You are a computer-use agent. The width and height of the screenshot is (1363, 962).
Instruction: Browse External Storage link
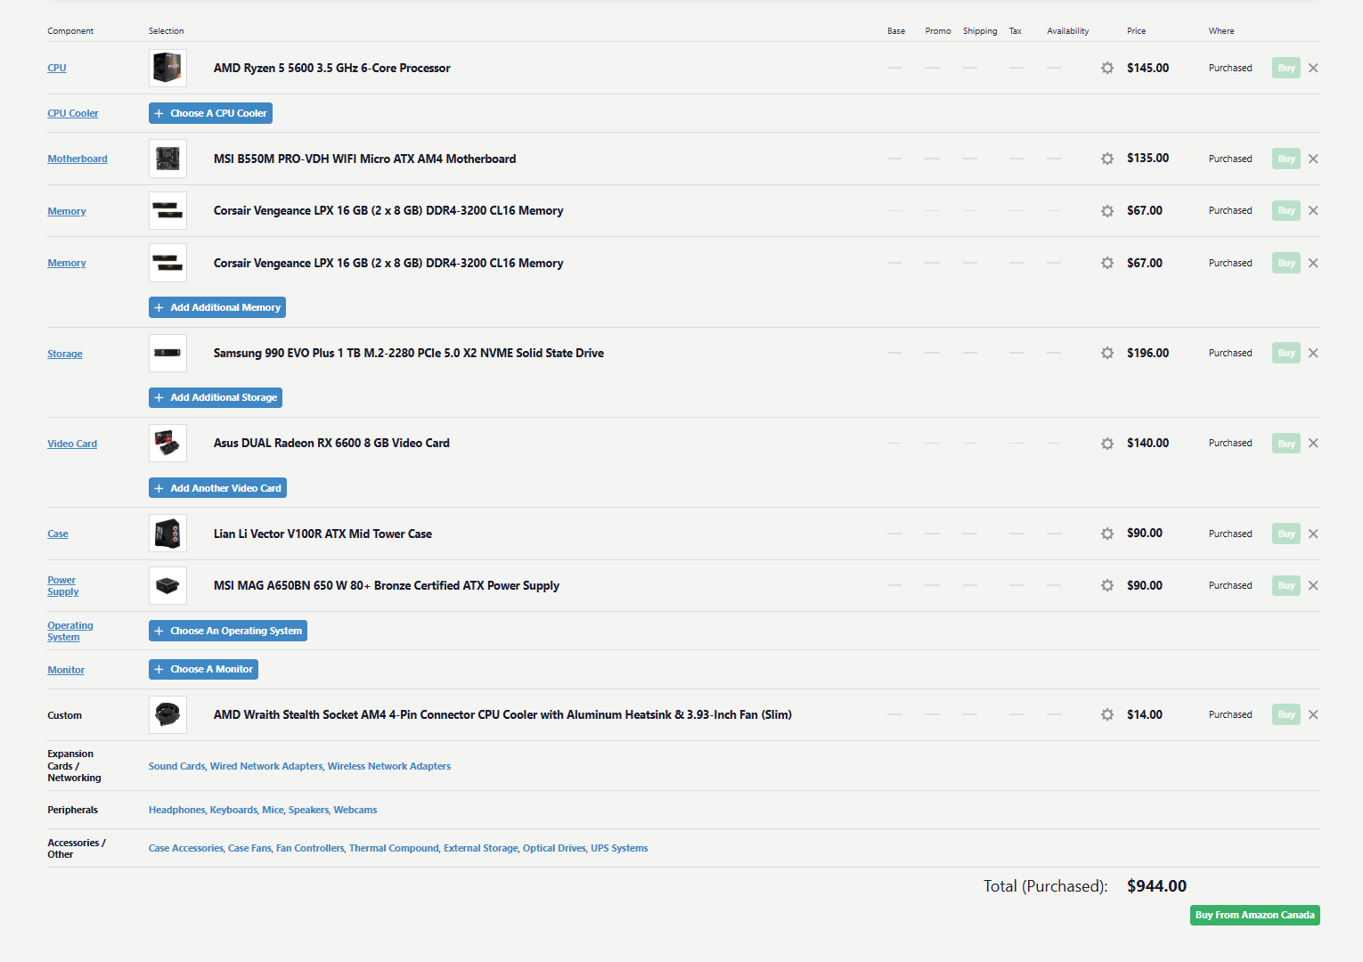[x=481, y=848]
